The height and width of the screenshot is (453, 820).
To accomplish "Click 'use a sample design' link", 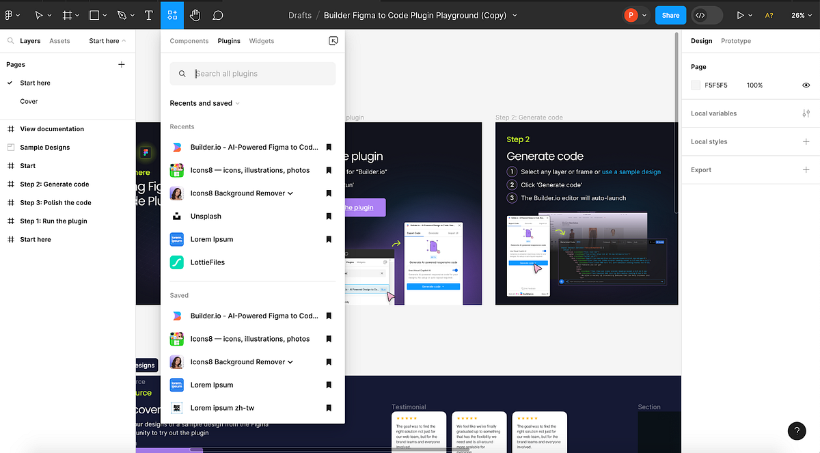I will (631, 172).
